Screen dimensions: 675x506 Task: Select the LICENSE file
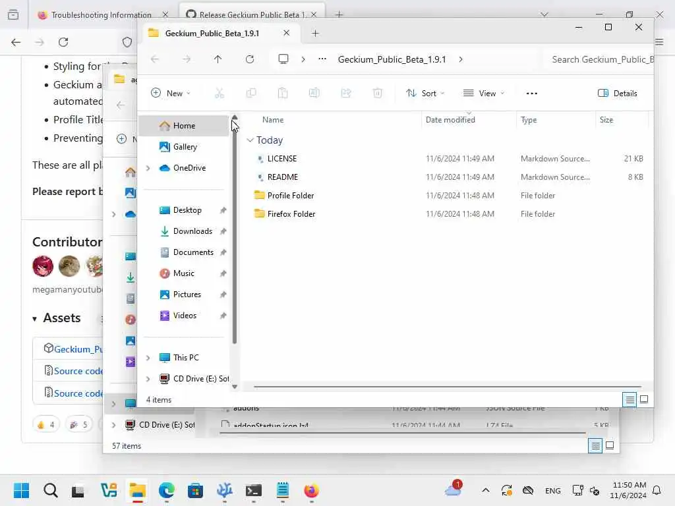click(282, 159)
